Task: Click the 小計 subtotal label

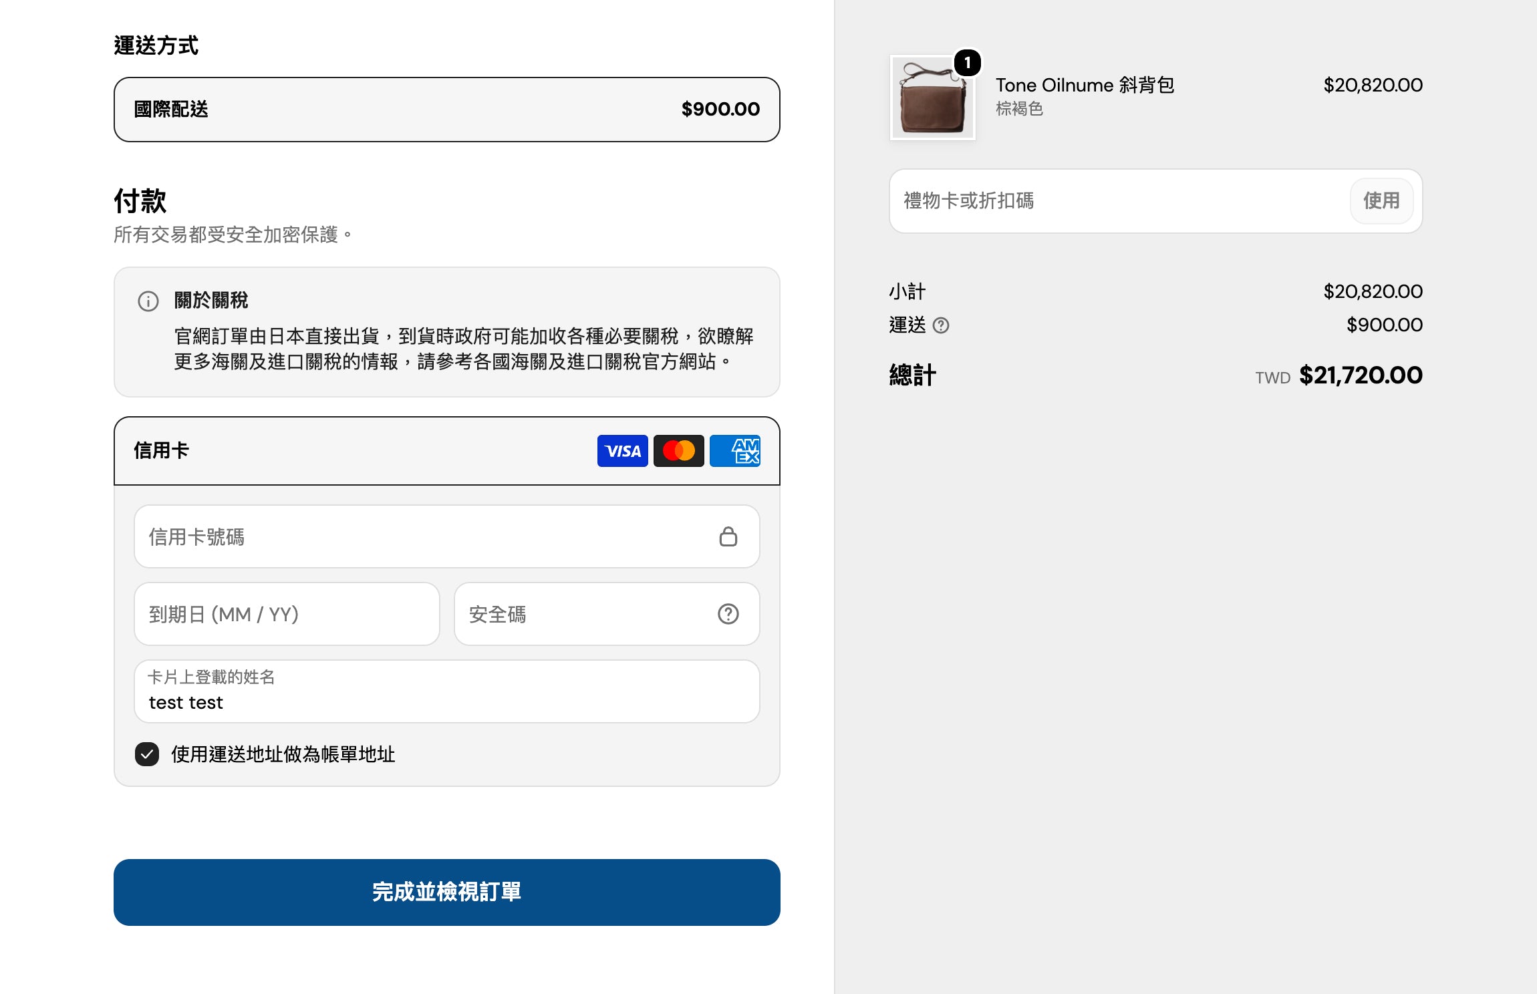Action: click(x=907, y=291)
